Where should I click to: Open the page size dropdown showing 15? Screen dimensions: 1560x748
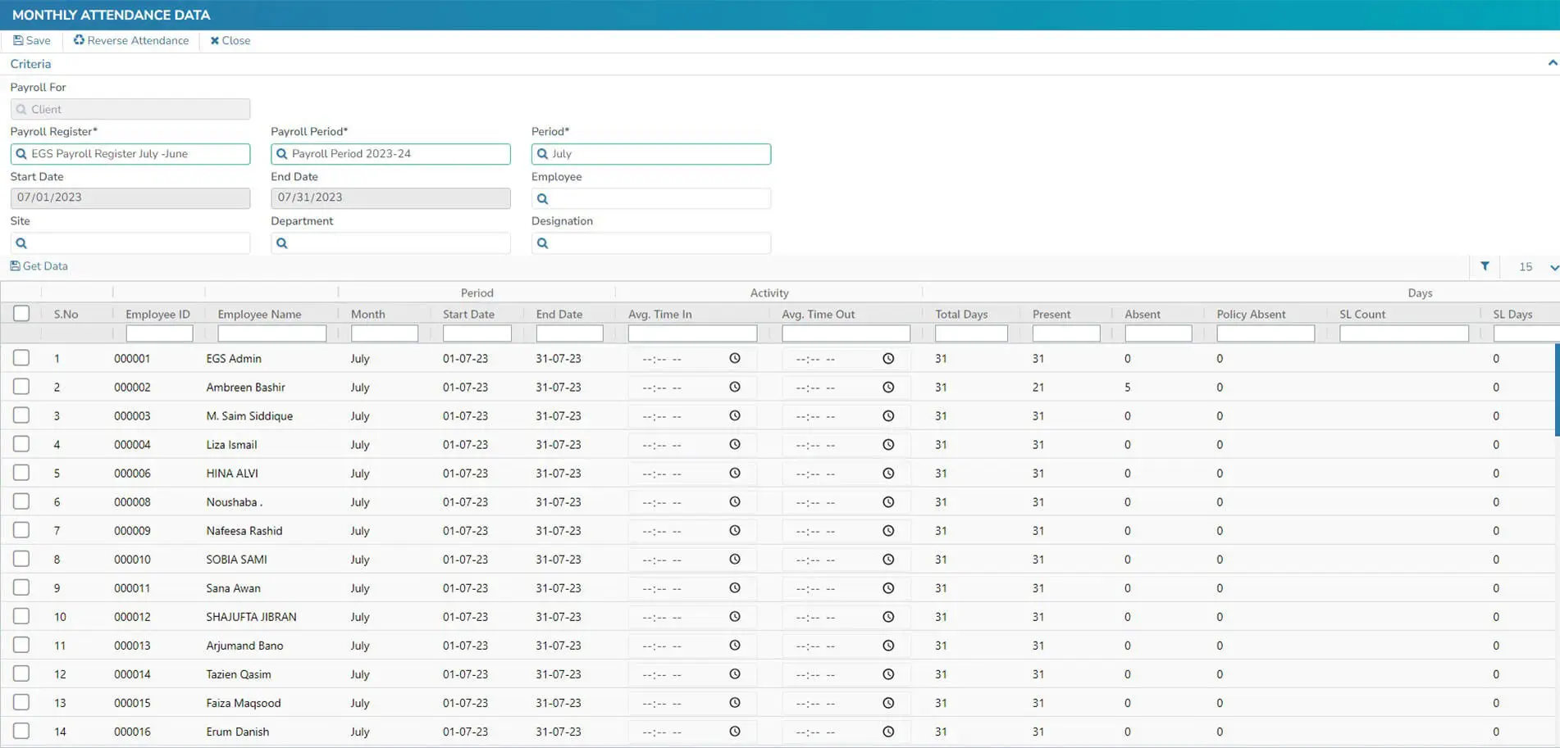(1536, 267)
